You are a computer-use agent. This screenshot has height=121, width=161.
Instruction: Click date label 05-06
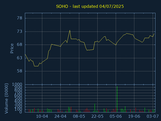coord(116,116)
